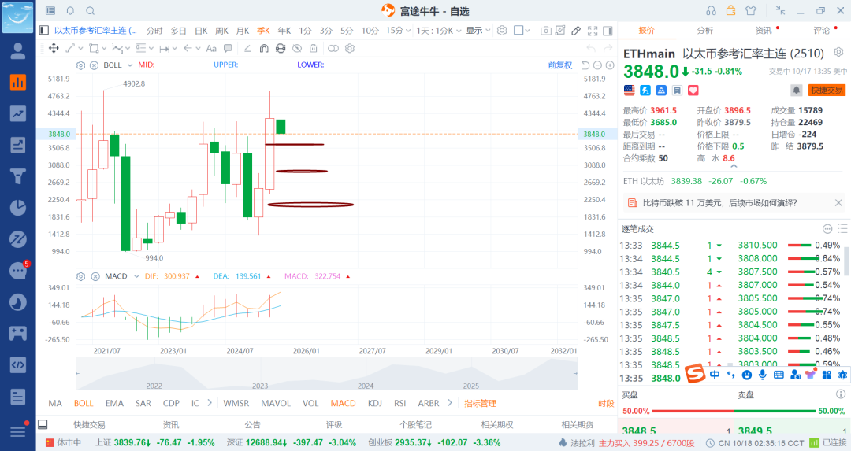851x451 pixels.
Task: Enable the magnet snap tool
Action: click(x=264, y=48)
